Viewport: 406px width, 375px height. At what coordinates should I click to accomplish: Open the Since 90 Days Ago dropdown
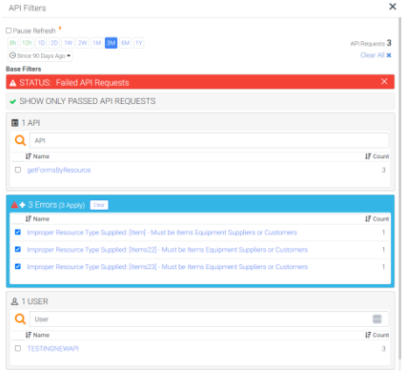(x=40, y=56)
